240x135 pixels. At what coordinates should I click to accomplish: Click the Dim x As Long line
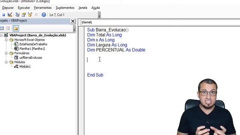pyautogui.click(x=101, y=40)
